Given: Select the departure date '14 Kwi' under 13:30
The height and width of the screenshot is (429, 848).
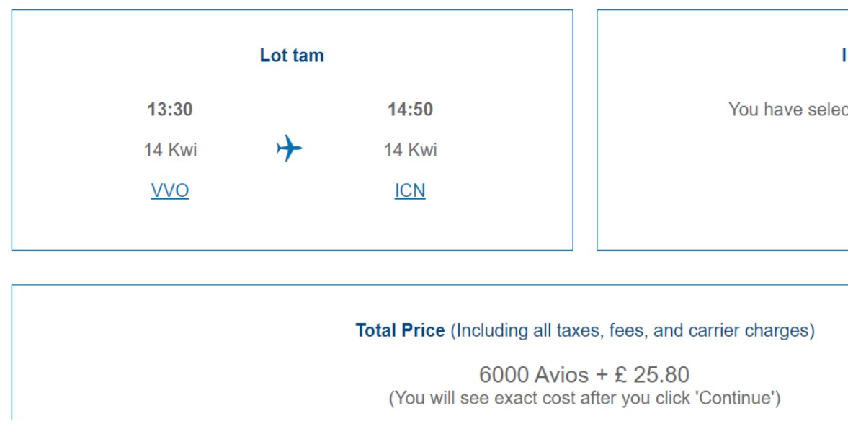Looking at the screenshot, I should pos(170,150).
